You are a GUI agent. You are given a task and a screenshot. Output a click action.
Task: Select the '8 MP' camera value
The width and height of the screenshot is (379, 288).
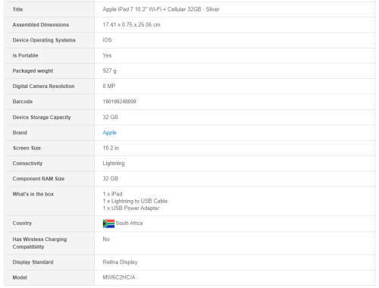[x=109, y=86]
